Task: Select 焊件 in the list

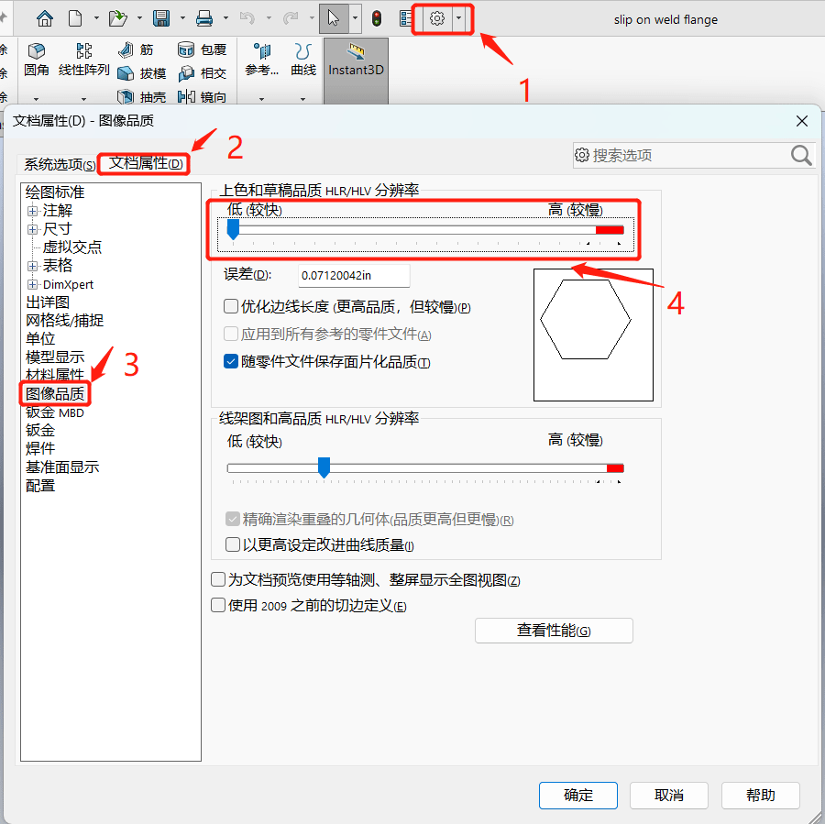Action: click(40, 448)
